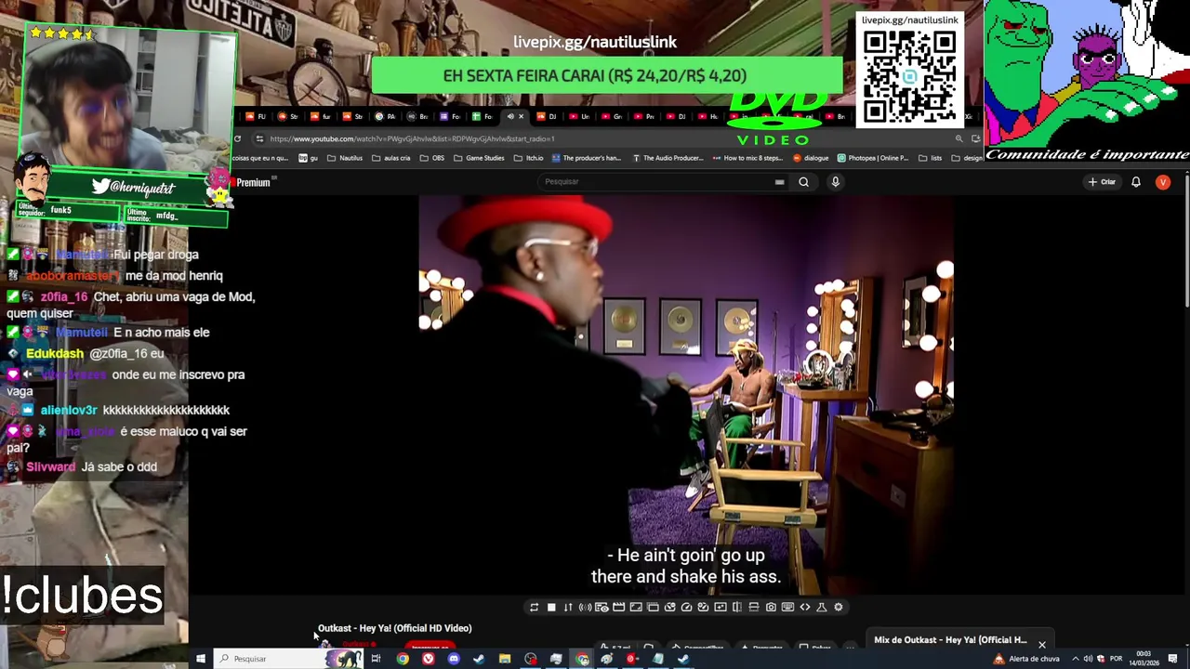This screenshot has width=1190, height=669.
Task: Click the Hey Ya video frame
Action: (x=686, y=395)
